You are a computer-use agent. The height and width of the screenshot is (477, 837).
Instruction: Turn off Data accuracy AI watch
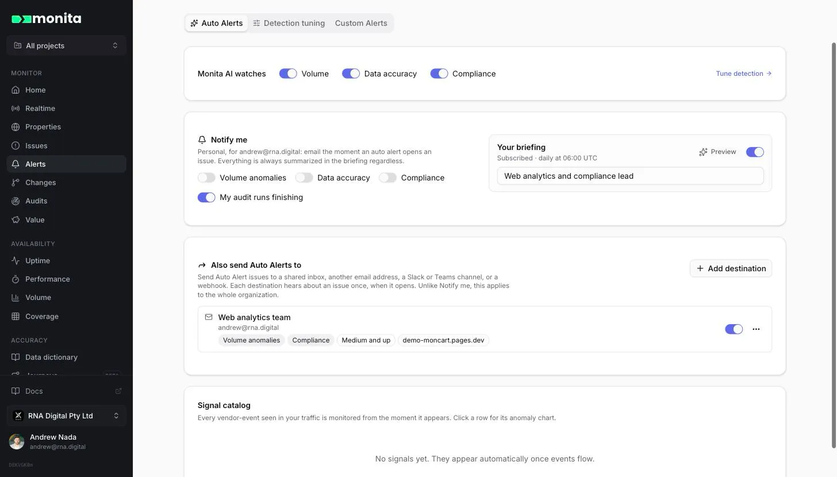351,74
